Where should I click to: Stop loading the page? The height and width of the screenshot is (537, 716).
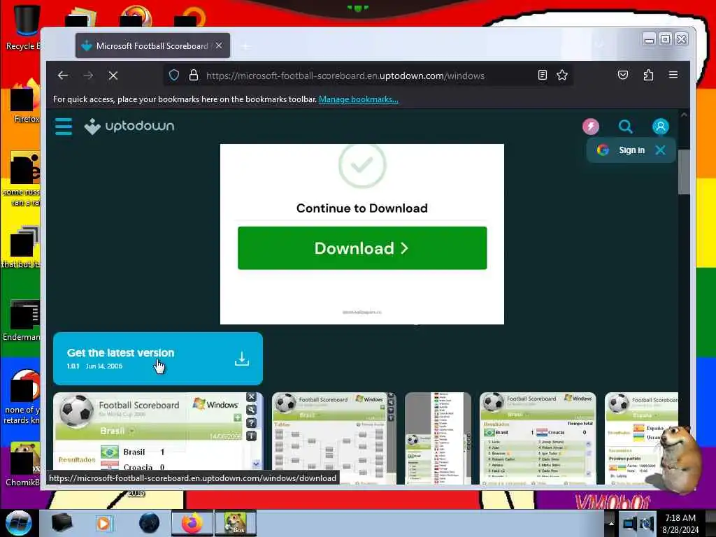[x=113, y=76]
